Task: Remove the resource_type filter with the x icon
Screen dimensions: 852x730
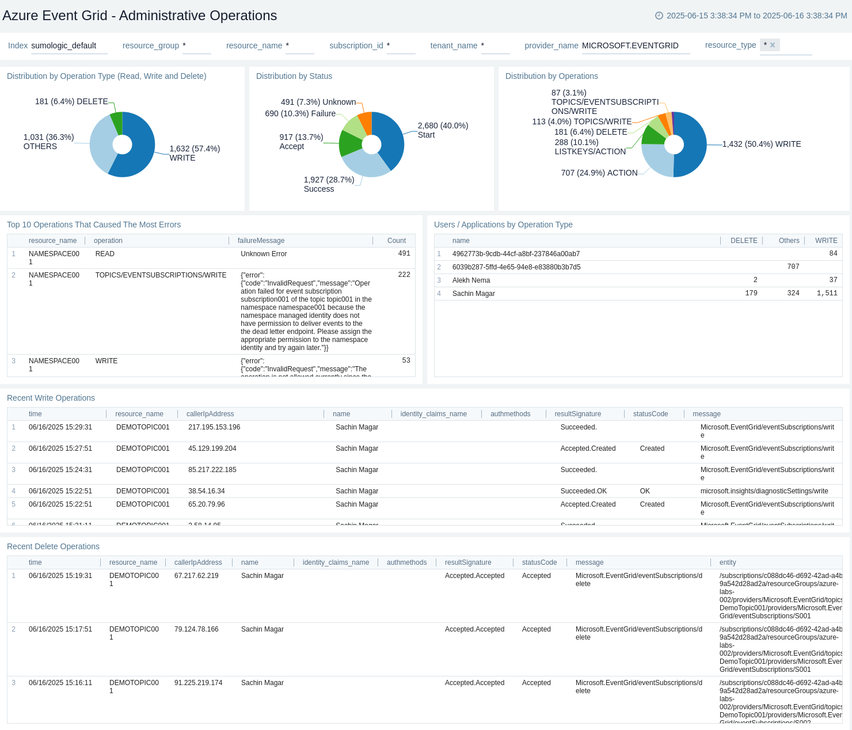Action: tap(773, 45)
